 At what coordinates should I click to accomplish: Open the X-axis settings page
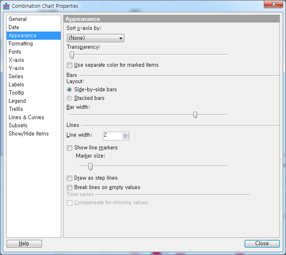pyautogui.click(x=34, y=60)
